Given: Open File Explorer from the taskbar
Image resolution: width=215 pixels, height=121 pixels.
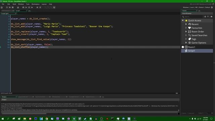Looking at the screenshot, I should click(25, 119).
